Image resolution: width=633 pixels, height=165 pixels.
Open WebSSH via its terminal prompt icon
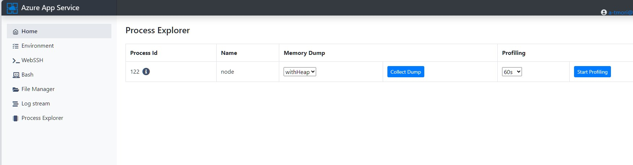[16, 61]
